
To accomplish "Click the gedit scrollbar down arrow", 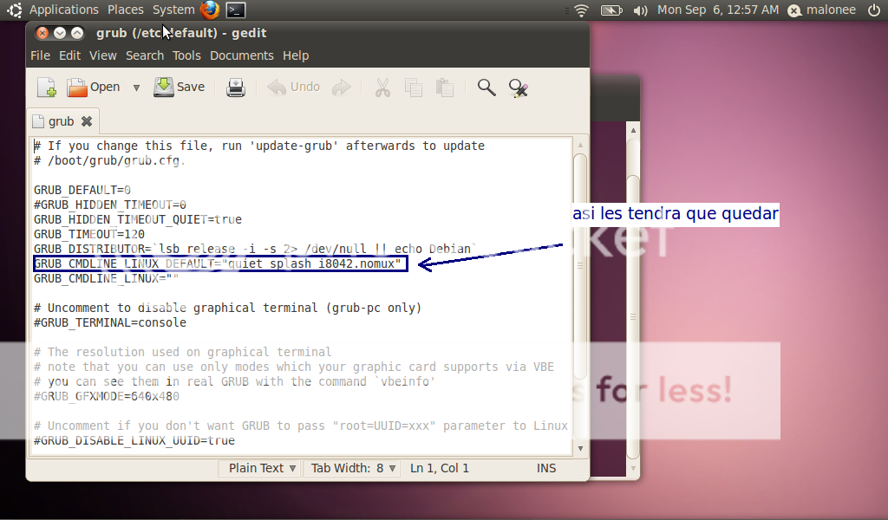I will coord(580,448).
